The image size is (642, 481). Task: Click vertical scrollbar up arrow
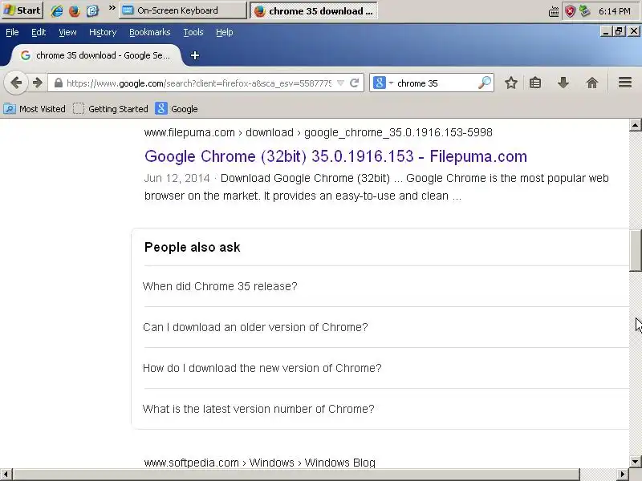click(635, 125)
